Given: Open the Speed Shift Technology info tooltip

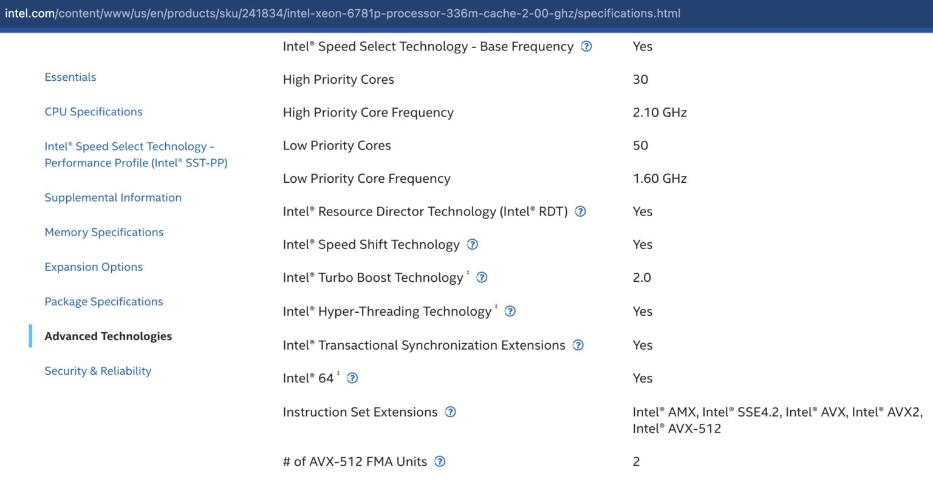Looking at the screenshot, I should pos(472,244).
